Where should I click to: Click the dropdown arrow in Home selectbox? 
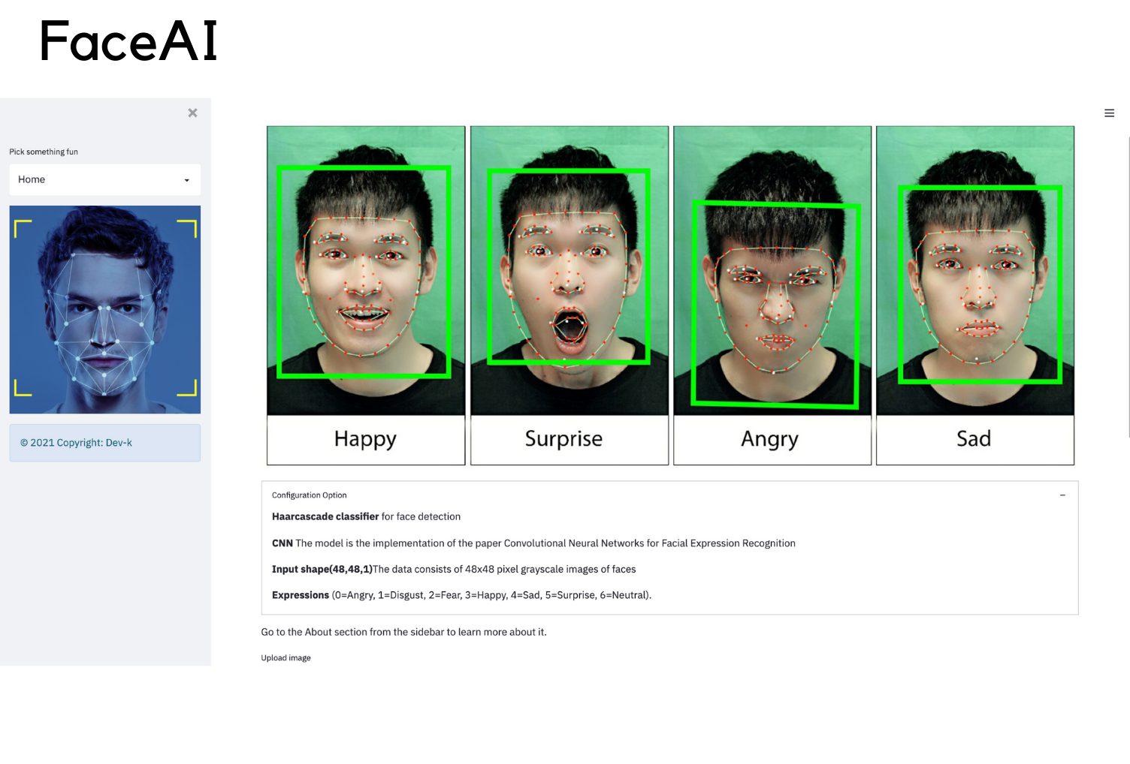point(187,180)
